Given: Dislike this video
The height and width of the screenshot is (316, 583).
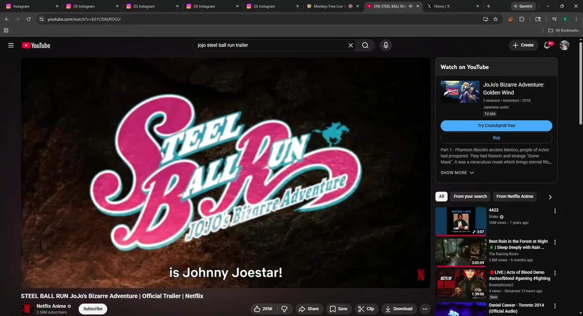Looking at the screenshot, I should [284, 309].
